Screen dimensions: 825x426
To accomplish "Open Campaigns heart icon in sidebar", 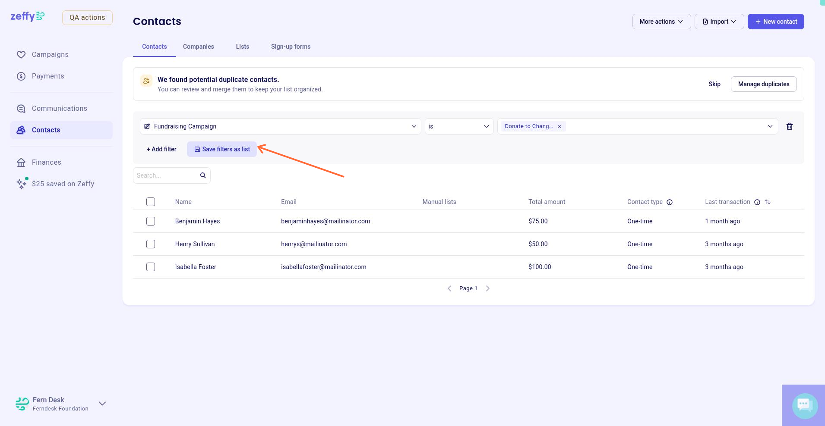I will tap(21, 55).
